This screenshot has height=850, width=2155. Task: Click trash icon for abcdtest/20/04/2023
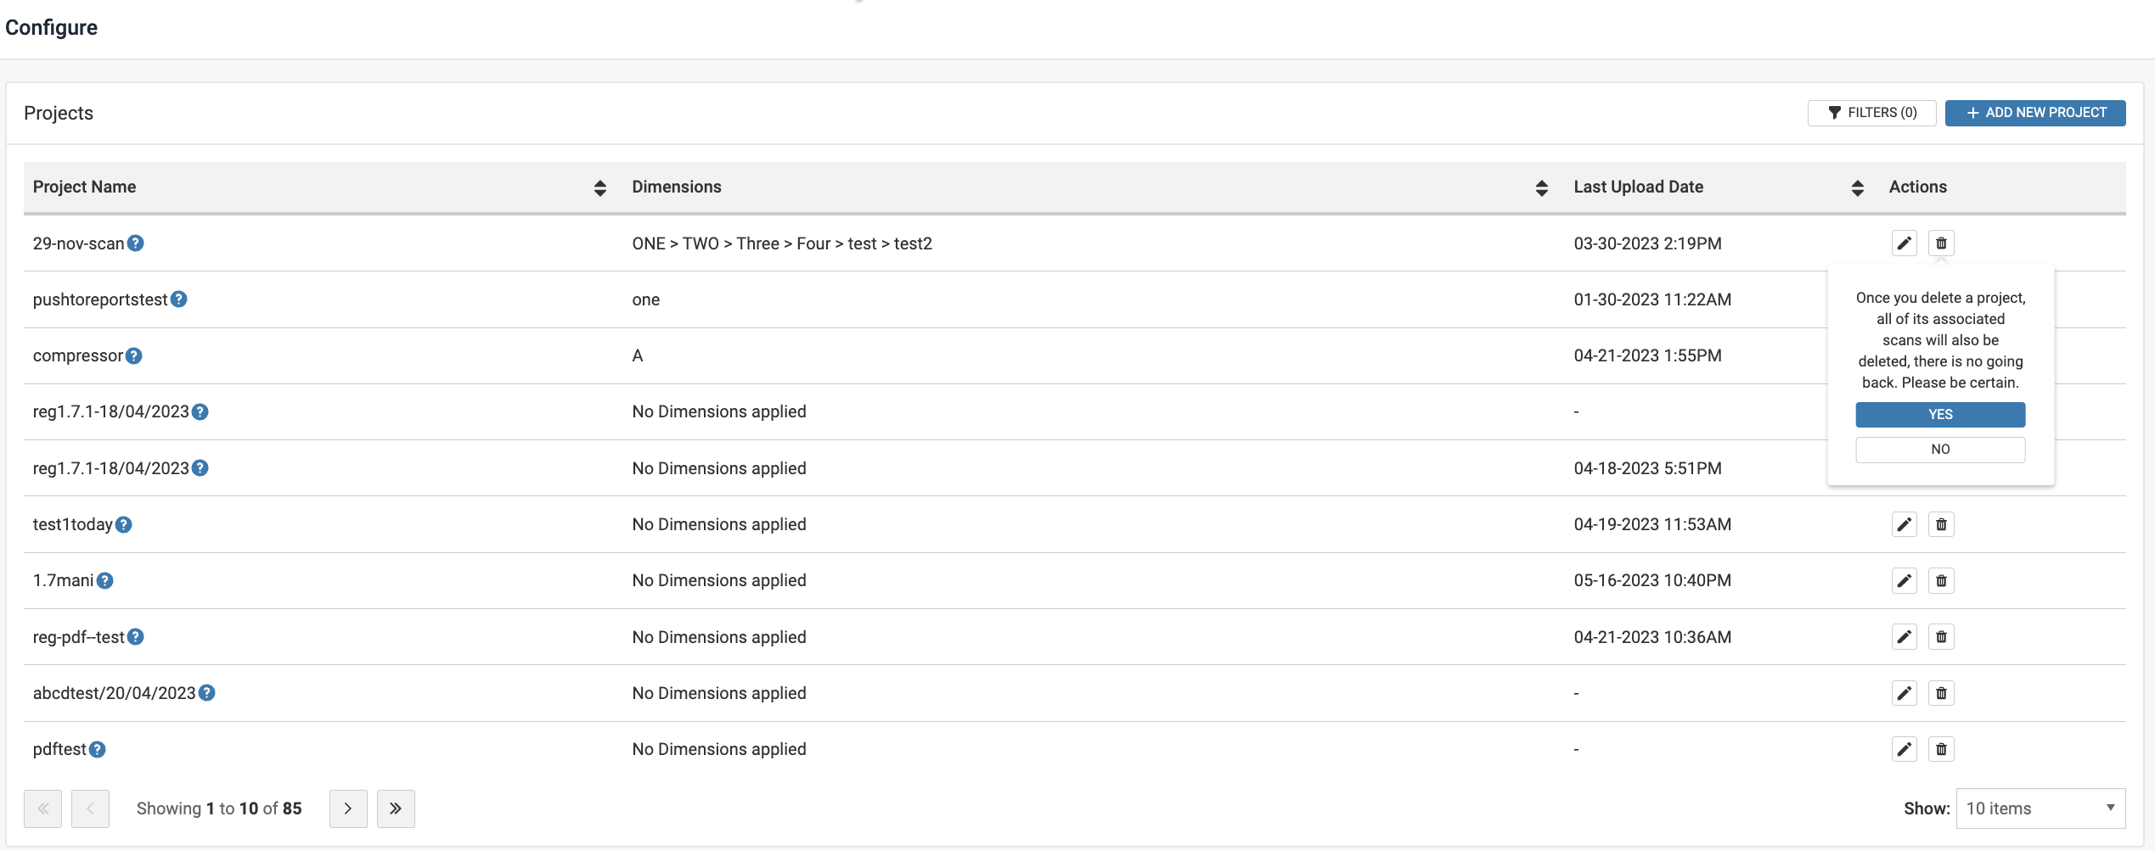point(1940,693)
